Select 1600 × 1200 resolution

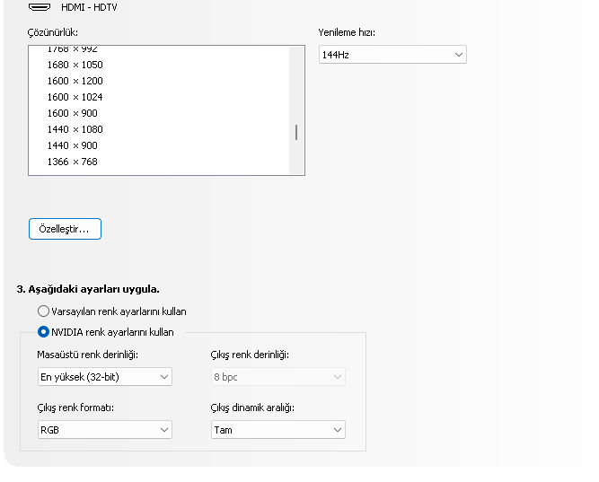[75, 81]
